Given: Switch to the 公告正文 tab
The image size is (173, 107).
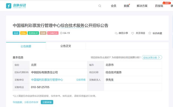Looking at the screenshot, I should click(x=66, y=46).
